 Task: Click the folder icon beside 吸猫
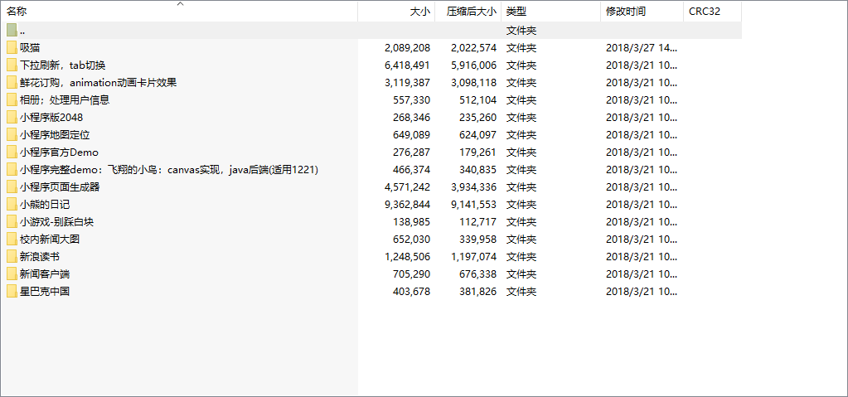tap(12, 47)
